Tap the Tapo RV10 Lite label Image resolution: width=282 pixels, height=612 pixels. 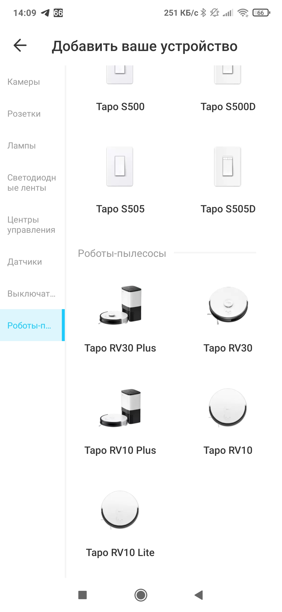[x=120, y=553]
